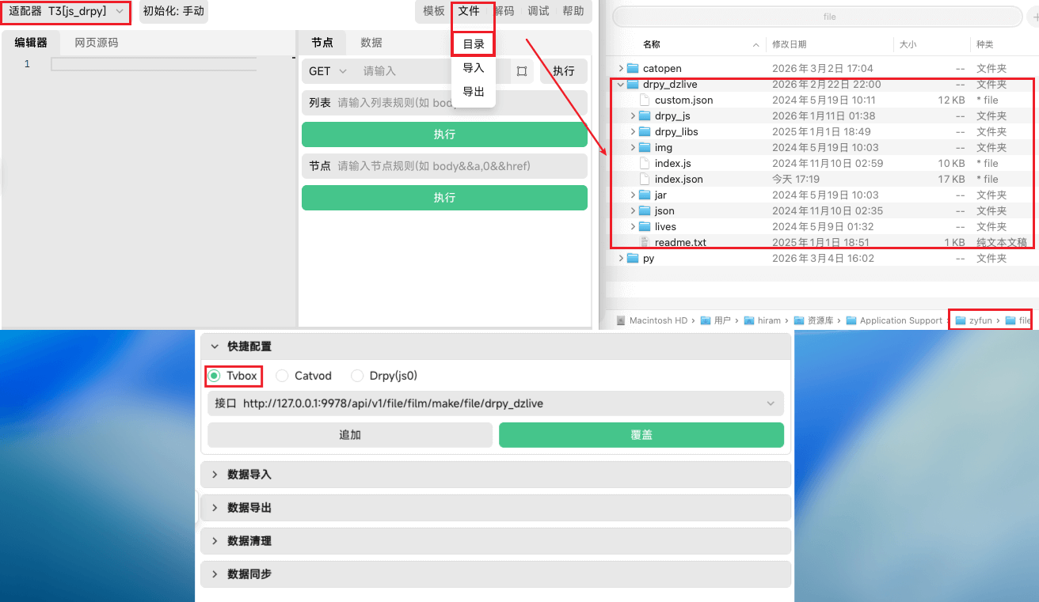Enable the Catvod option
Viewport: 1039px width, 602px height.
tap(282, 376)
